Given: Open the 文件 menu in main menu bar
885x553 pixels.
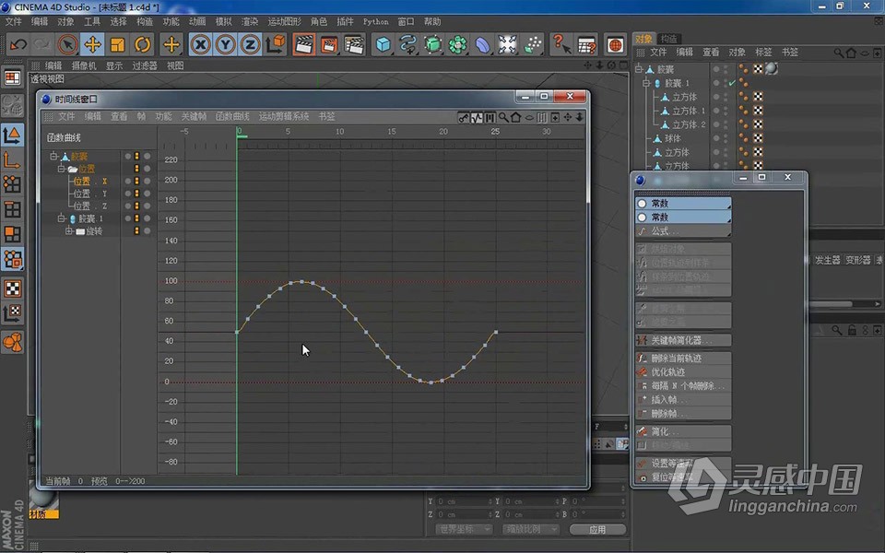Looking at the screenshot, I should (14, 21).
